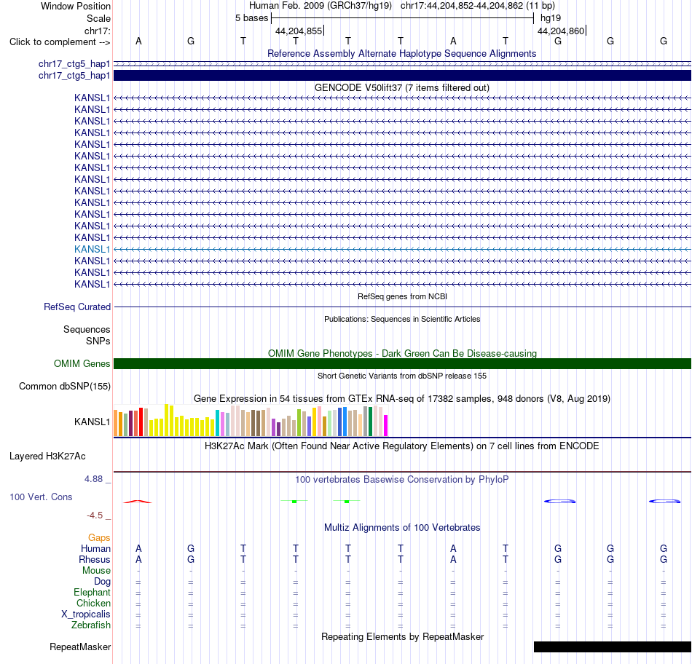
Task: Click chr17_ctg5_hap1 label beside thin arrowed line
Action: click(74, 64)
